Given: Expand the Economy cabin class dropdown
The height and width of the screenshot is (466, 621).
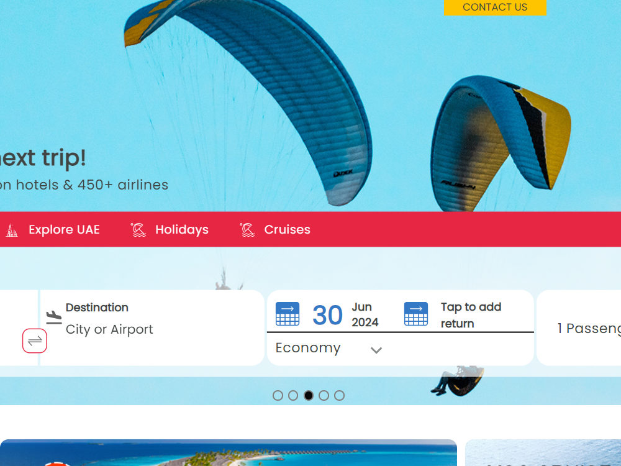Looking at the screenshot, I should (329, 349).
